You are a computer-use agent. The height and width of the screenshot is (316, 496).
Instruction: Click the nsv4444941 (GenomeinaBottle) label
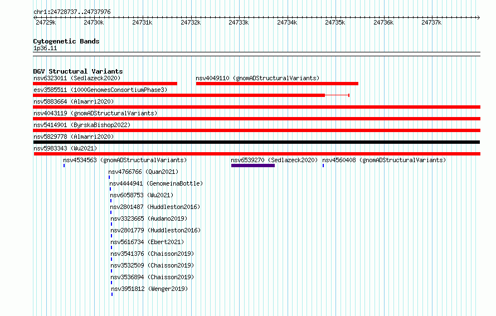click(156, 183)
